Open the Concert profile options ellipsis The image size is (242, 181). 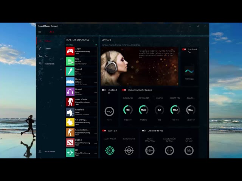pyautogui.click(x=96, y=72)
